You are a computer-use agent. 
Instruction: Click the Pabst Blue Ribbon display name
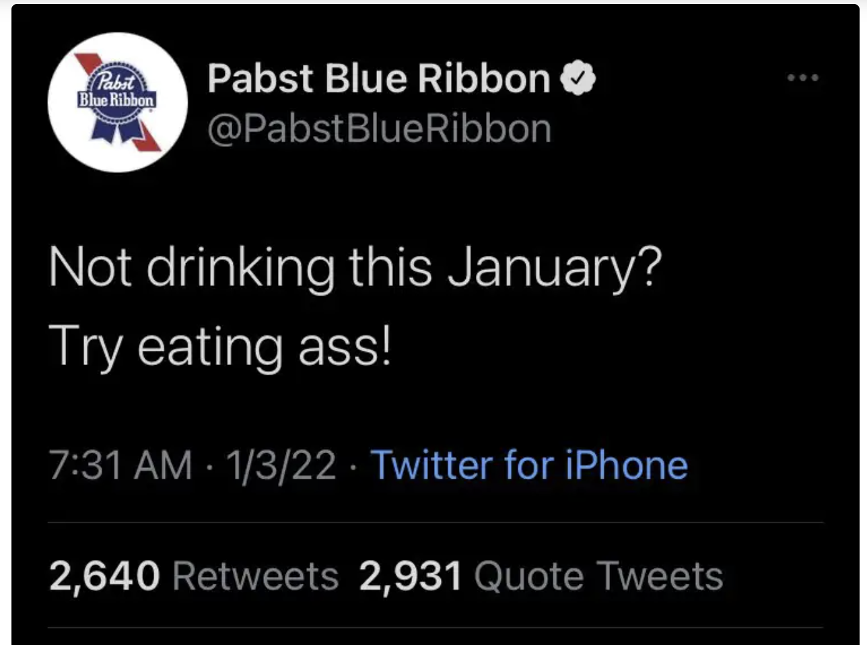click(379, 78)
